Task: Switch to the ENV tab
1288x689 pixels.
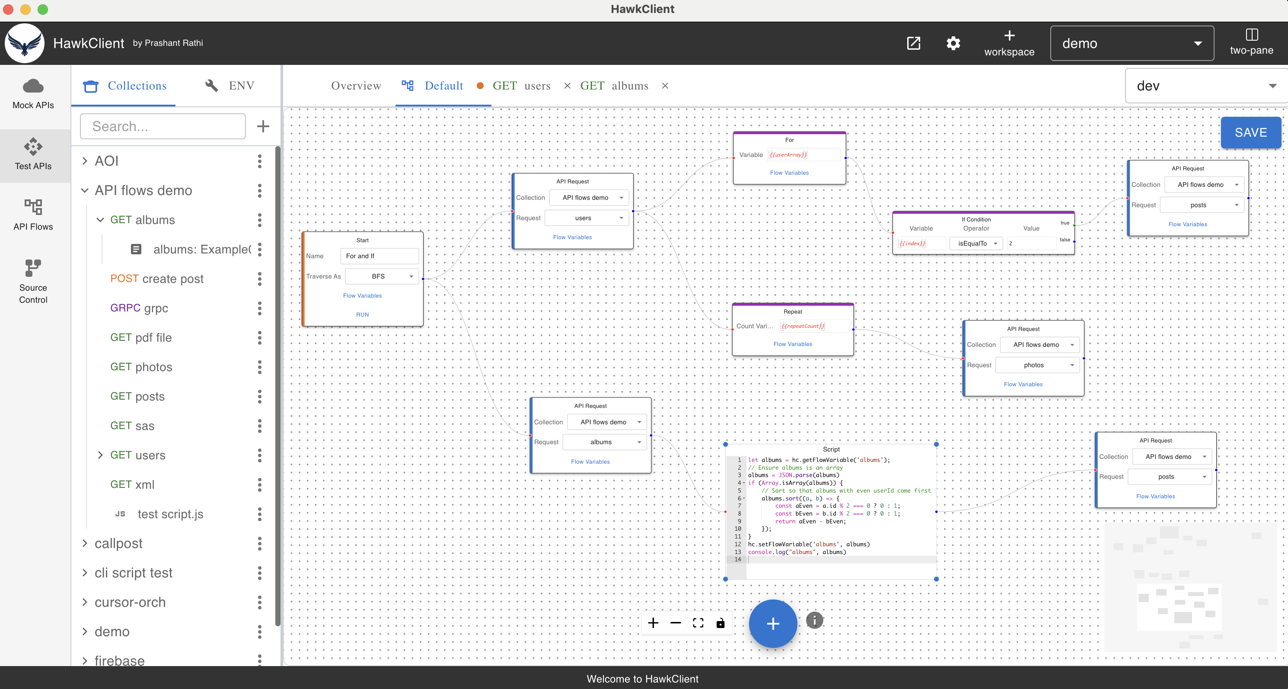Action: click(241, 86)
